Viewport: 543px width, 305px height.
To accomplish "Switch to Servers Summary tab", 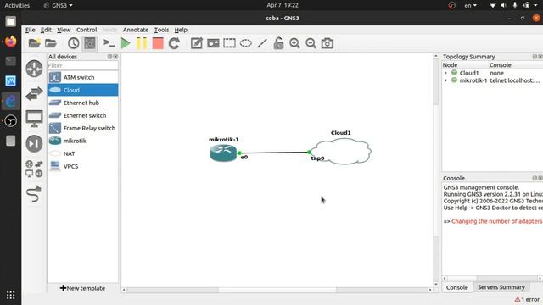I will 501,287.
